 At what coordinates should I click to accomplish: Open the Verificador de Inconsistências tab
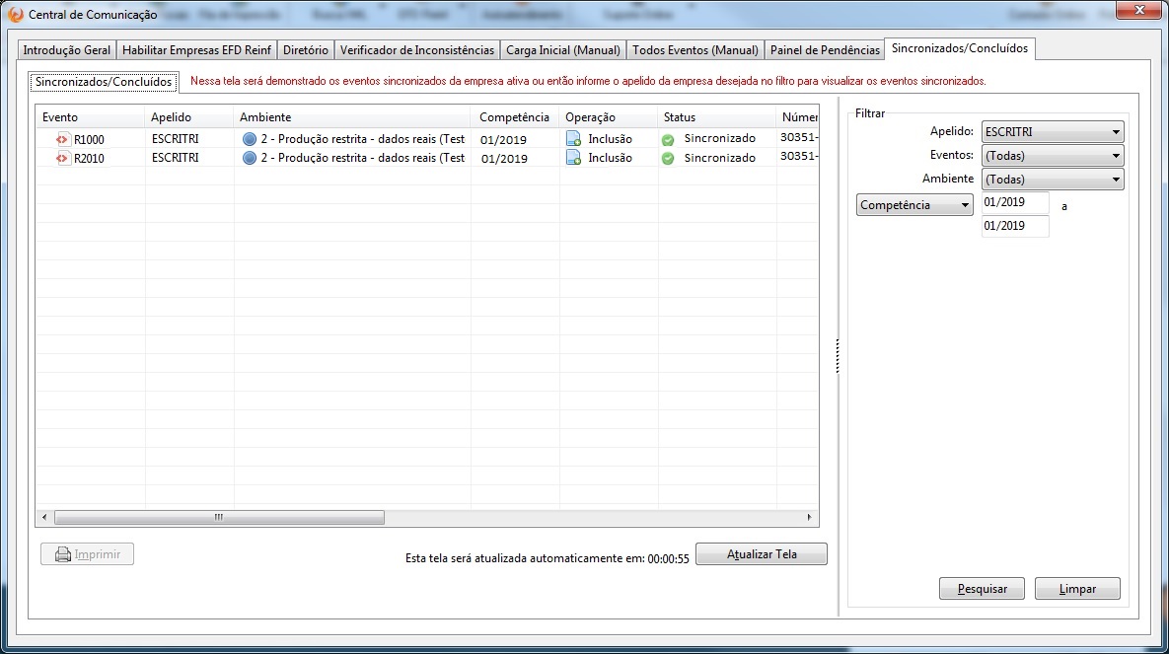[416, 50]
